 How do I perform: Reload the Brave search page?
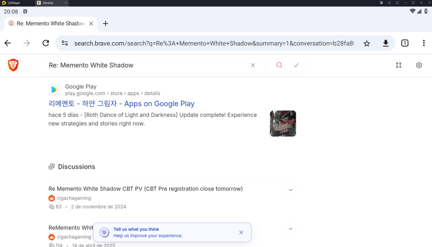[46, 43]
